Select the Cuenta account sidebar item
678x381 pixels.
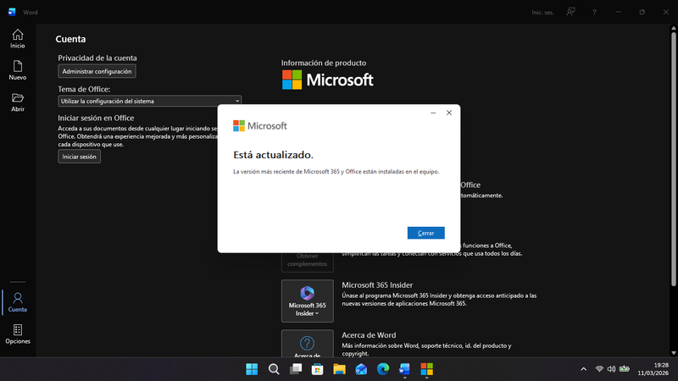18,302
